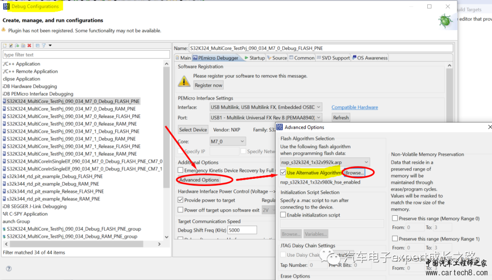The width and height of the screenshot is (492, 280).
Task: Select M7_1_Debug_FLASH_PNE configuration
Action: click(71, 131)
